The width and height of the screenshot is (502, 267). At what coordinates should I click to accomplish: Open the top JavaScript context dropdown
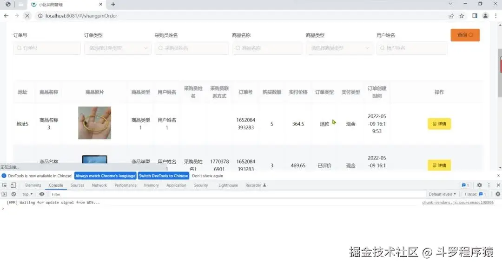pyautogui.click(x=27, y=194)
